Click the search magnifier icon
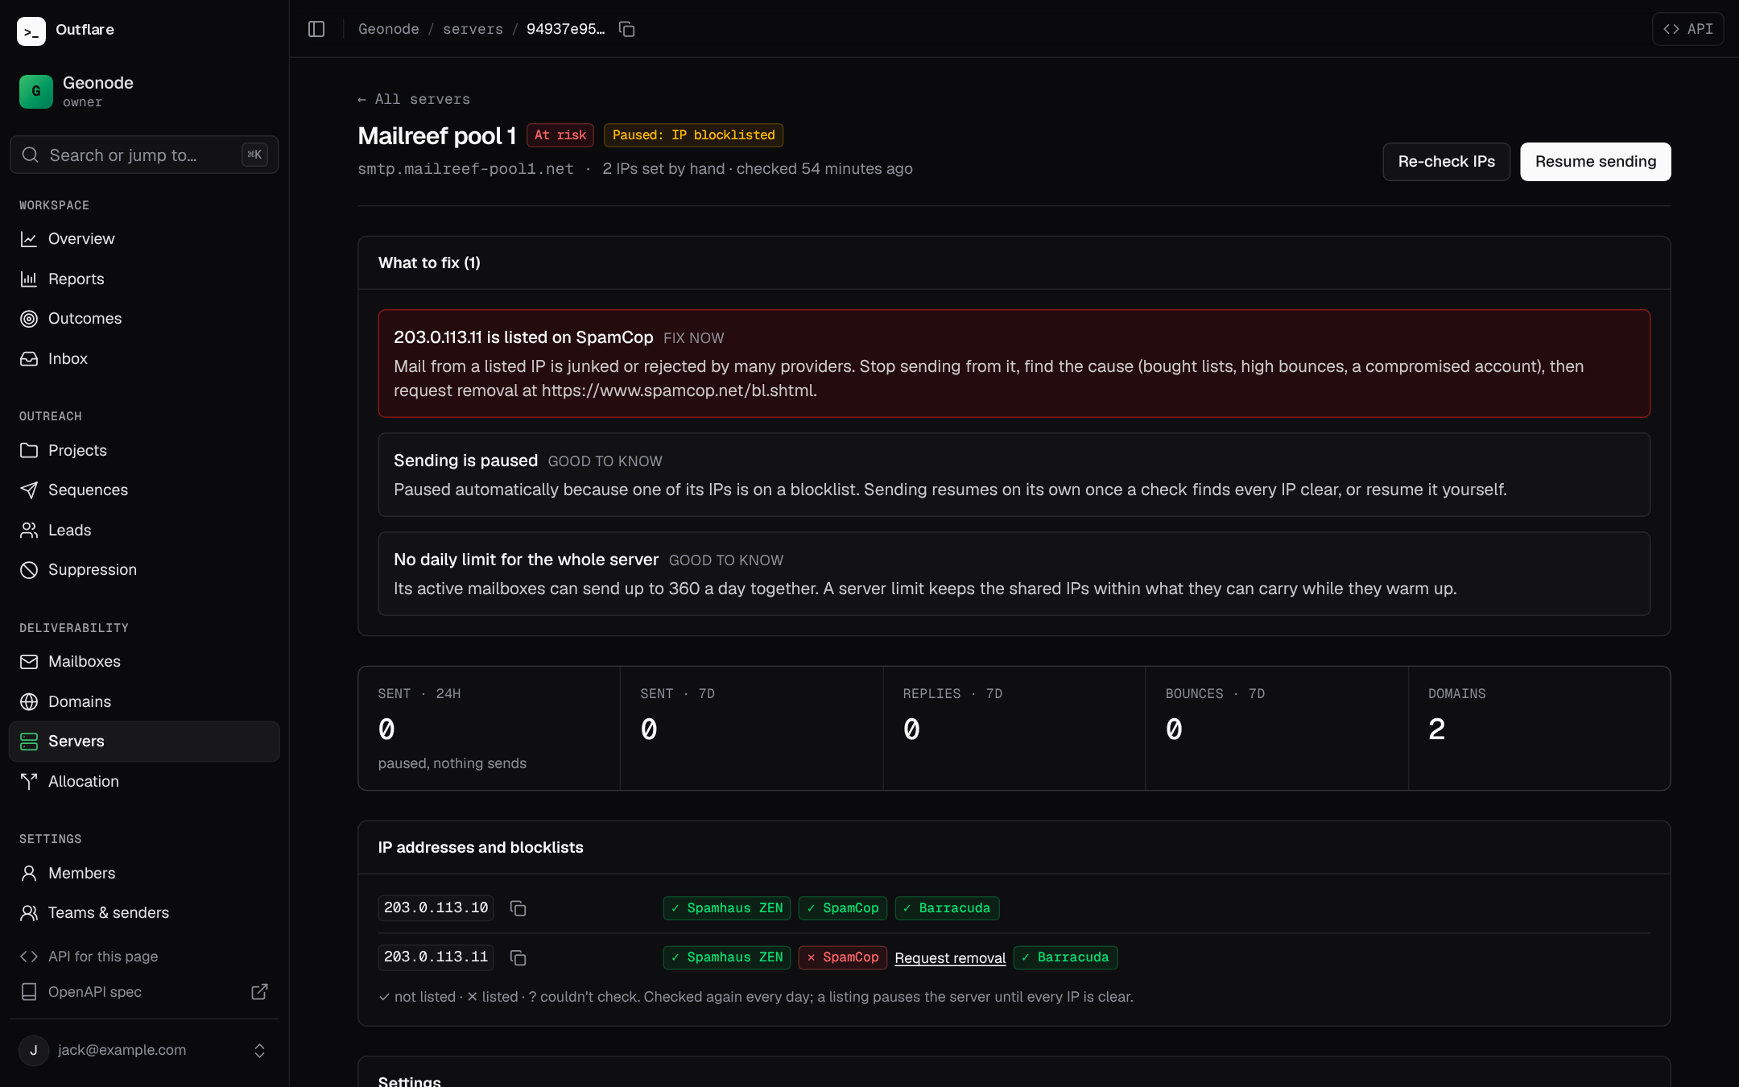Screen dimensions: 1739x1087 31,155
